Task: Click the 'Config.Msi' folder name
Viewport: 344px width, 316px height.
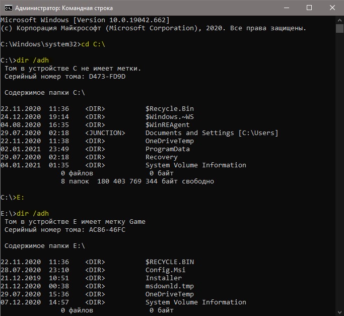Action: point(165,270)
